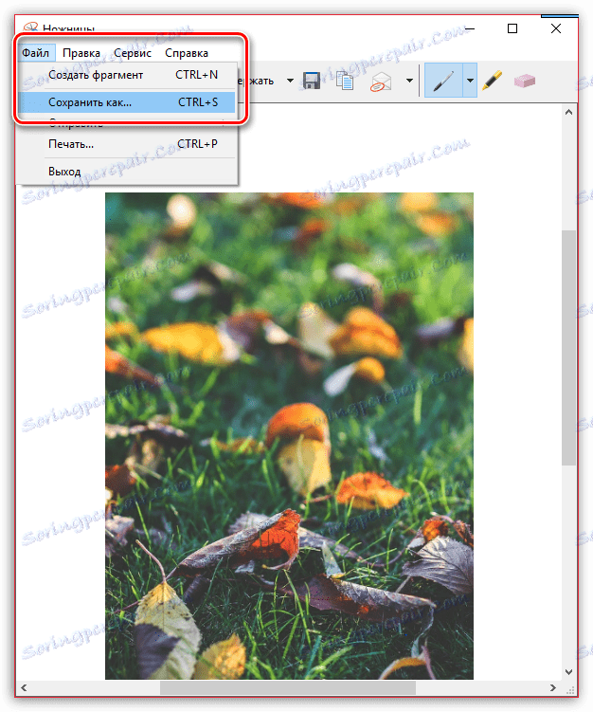593x712 pixels.
Task: Click the vertical scrollbar thumb
Action: coord(569,347)
